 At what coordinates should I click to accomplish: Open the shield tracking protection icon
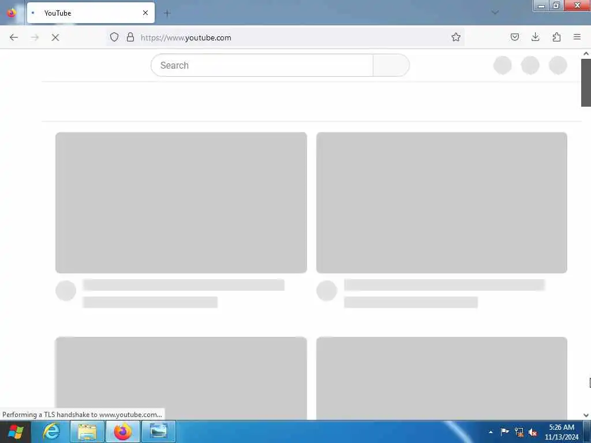click(114, 37)
